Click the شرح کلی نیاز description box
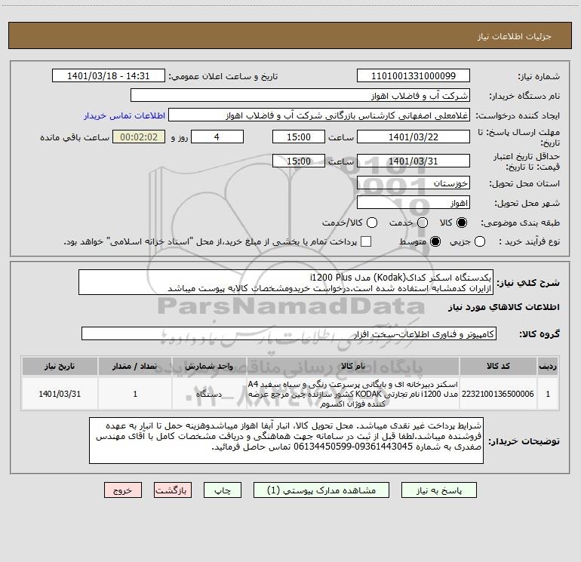 pyautogui.click(x=286, y=282)
